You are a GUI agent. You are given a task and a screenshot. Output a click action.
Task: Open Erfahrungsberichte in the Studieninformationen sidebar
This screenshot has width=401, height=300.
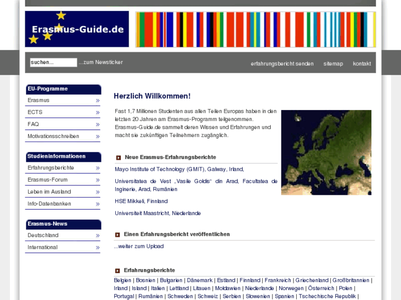tap(51, 168)
